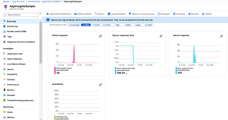Click the Favorites bookmark icon

point(174,14)
